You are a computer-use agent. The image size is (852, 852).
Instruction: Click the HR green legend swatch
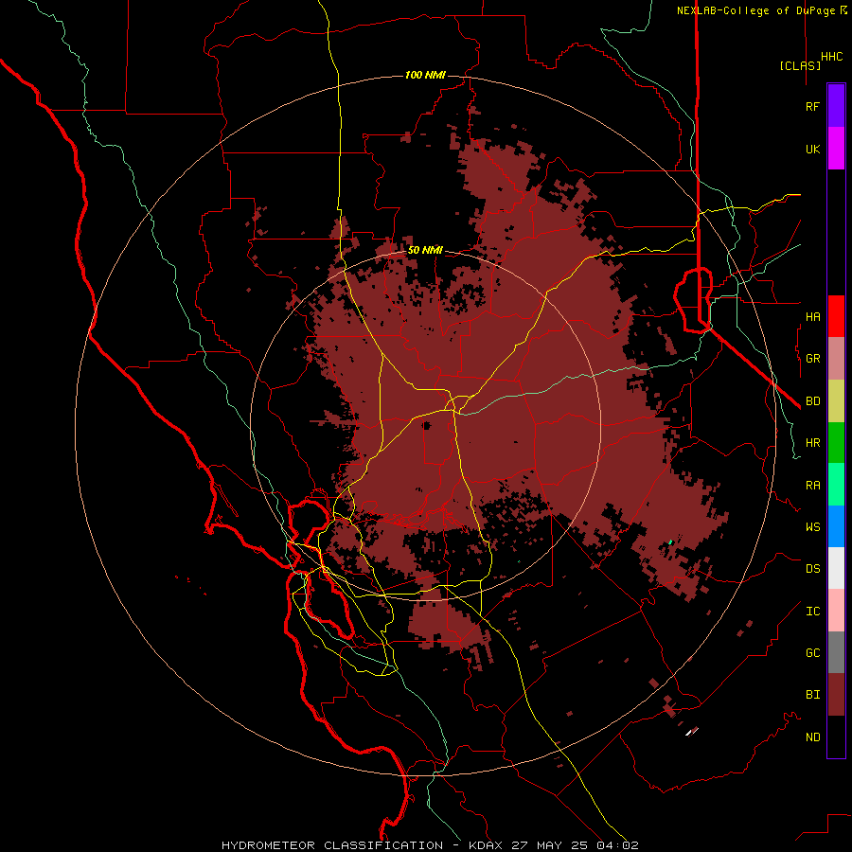click(x=836, y=443)
